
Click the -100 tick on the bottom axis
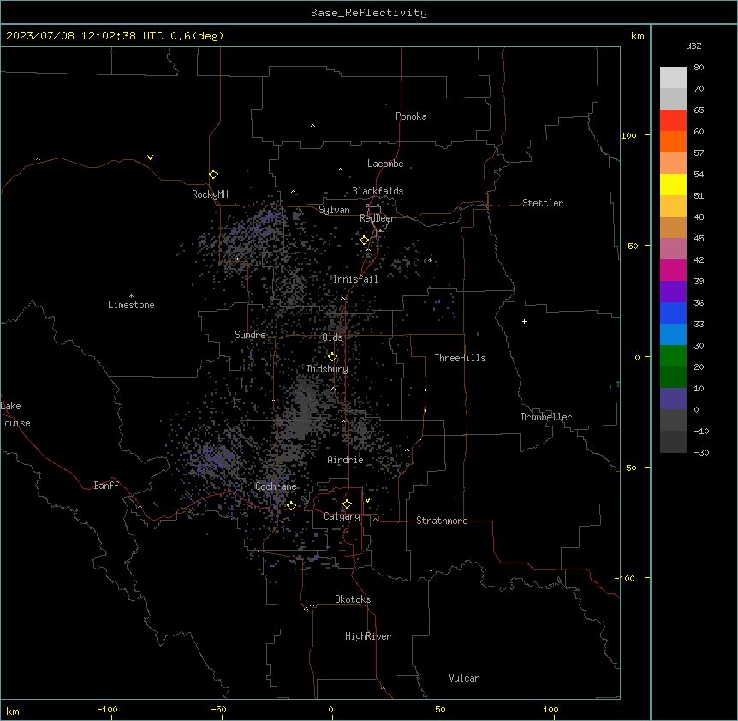(107, 709)
